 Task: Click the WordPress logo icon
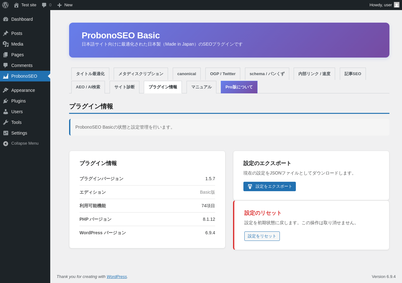5,5
